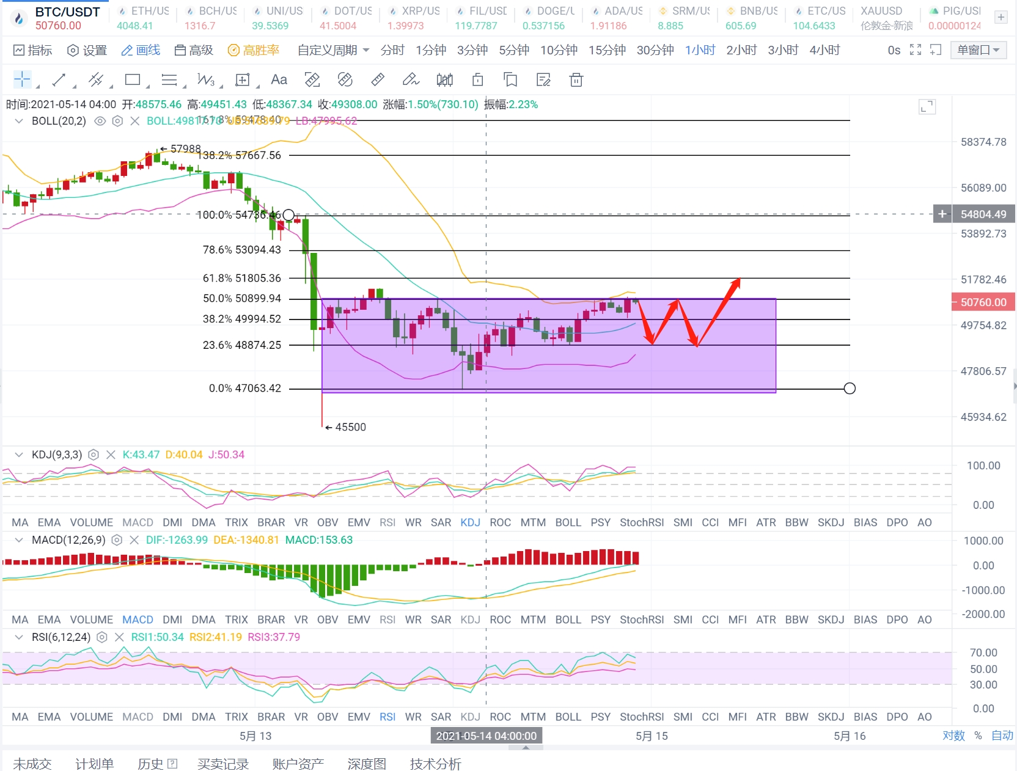1017x771 pixels.
Task: Delete drawings with the trash icon
Action: click(x=576, y=79)
